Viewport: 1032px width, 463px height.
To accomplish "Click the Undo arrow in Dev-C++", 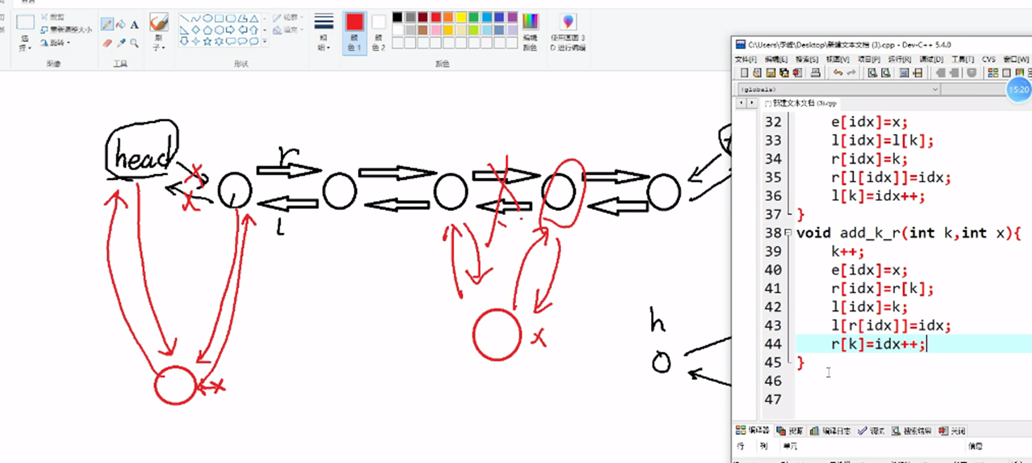I will [838, 73].
